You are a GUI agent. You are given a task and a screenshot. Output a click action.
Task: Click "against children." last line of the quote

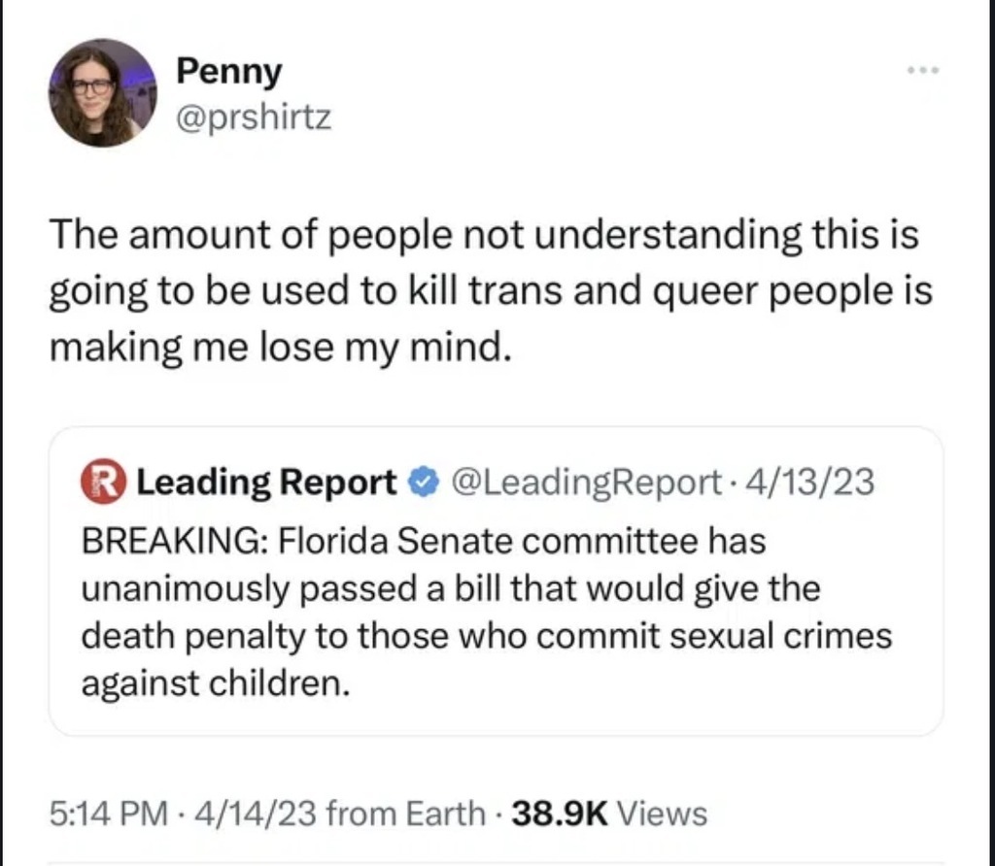(213, 684)
